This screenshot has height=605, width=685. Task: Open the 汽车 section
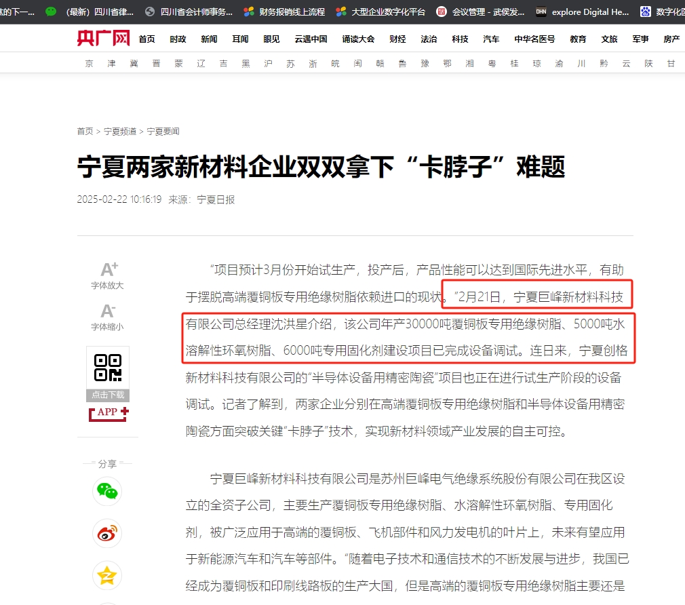(x=491, y=39)
